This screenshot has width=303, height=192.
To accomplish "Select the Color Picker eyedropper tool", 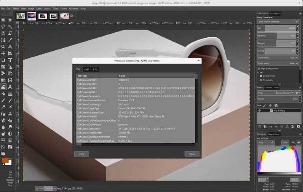I will pos(10,40).
